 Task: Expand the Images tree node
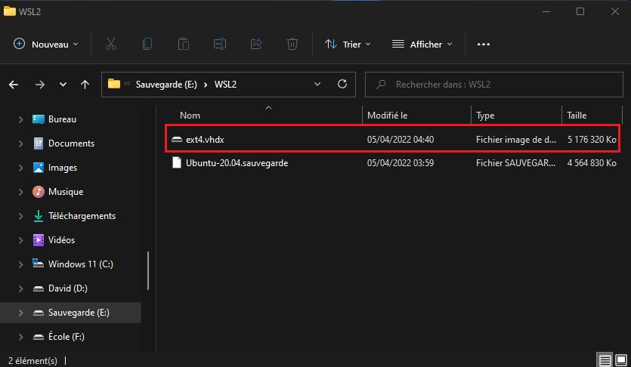coord(20,168)
